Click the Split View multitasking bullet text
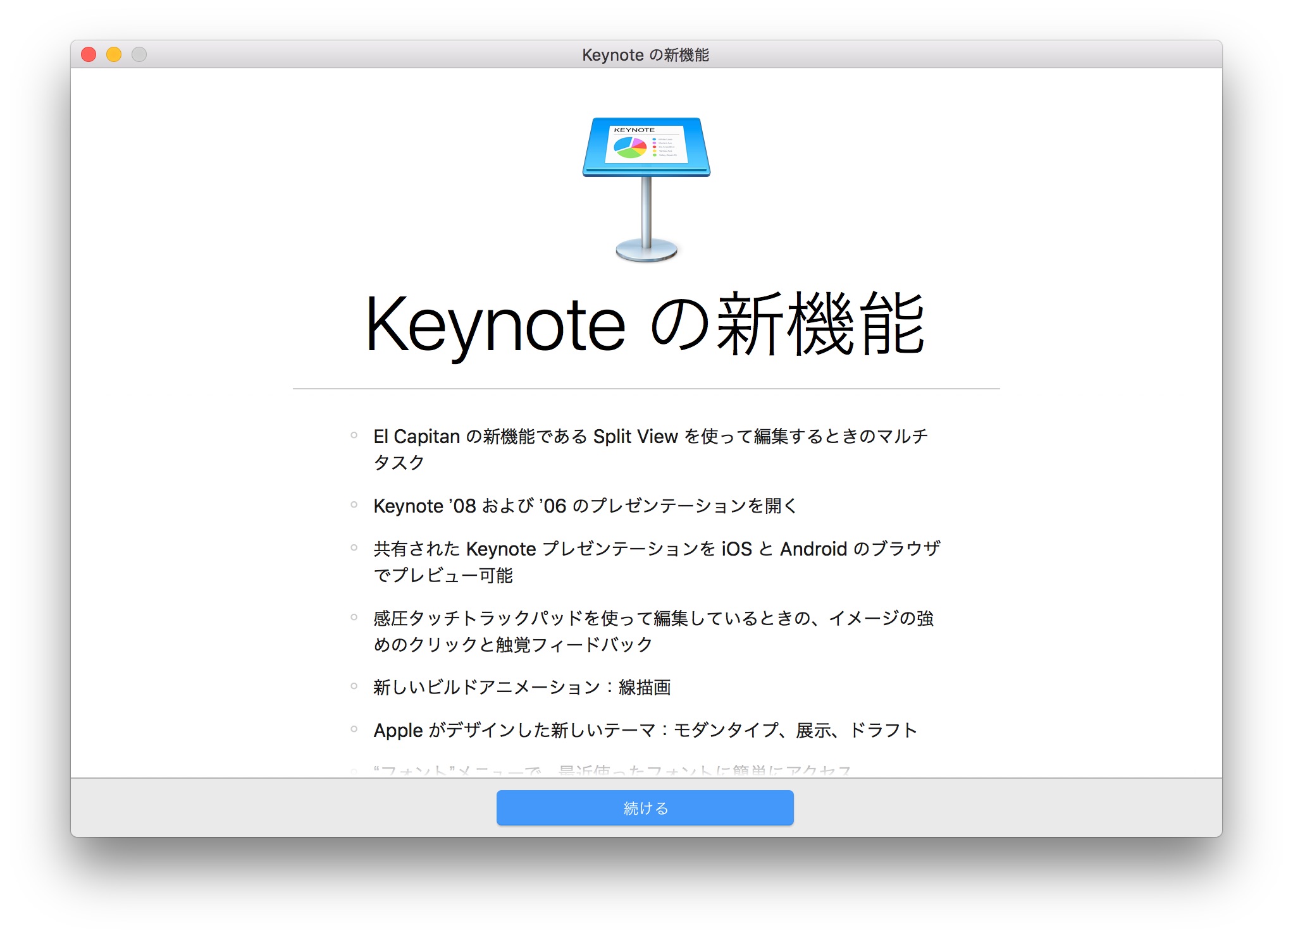 [x=650, y=437]
